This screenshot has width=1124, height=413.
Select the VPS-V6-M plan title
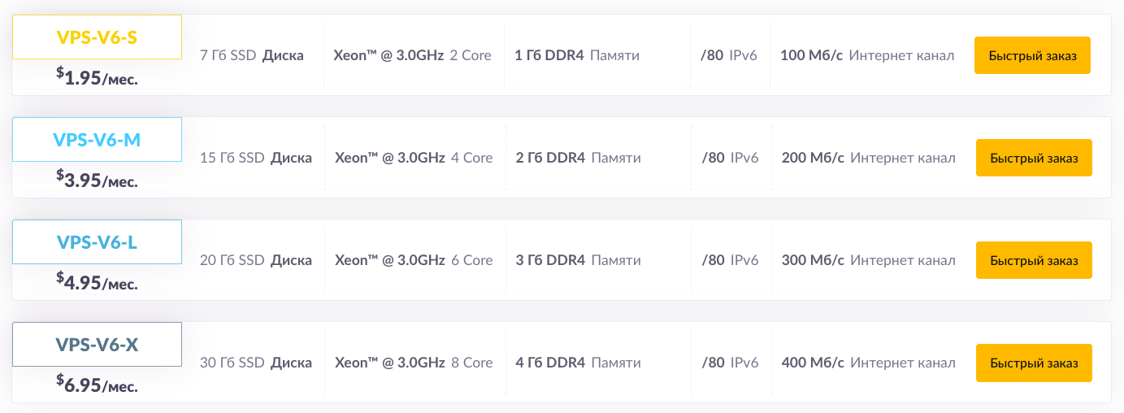[97, 139]
